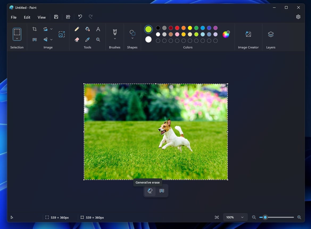Select the red color swatch
The height and width of the screenshot is (229, 311).
click(177, 28)
